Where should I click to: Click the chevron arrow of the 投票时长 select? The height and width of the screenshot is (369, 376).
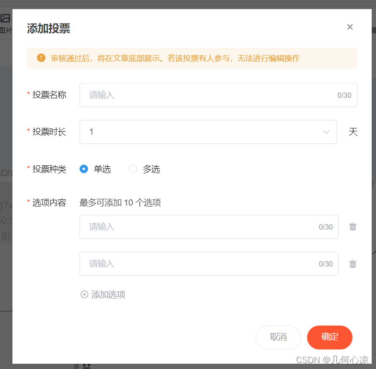[326, 132]
